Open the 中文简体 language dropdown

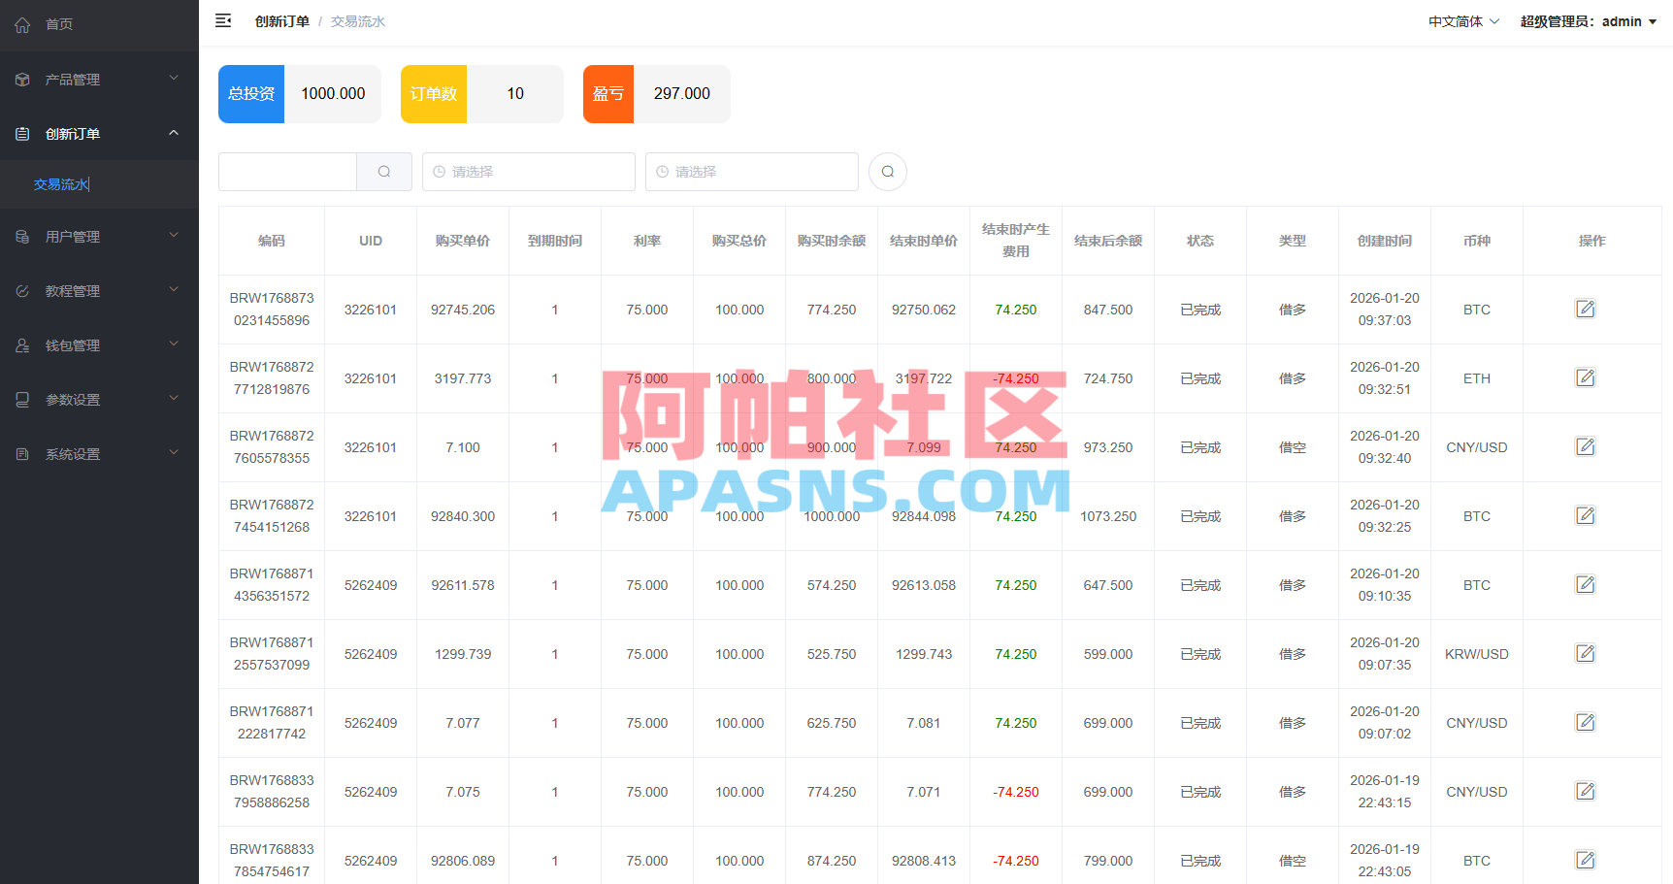click(x=1463, y=21)
